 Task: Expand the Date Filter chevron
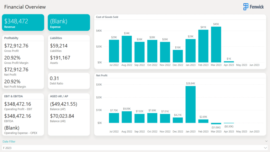(x=266, y=141)
